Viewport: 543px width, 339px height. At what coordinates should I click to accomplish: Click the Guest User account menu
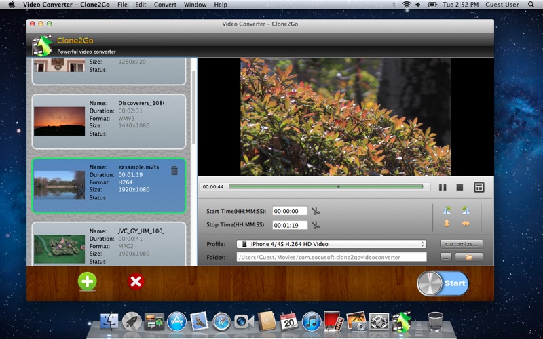[502, 5]
